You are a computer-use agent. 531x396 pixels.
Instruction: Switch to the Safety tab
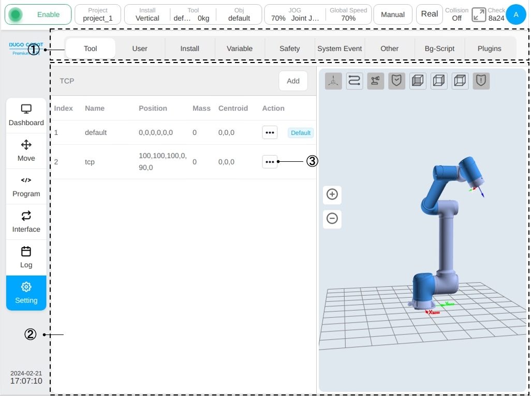point(289,49)
